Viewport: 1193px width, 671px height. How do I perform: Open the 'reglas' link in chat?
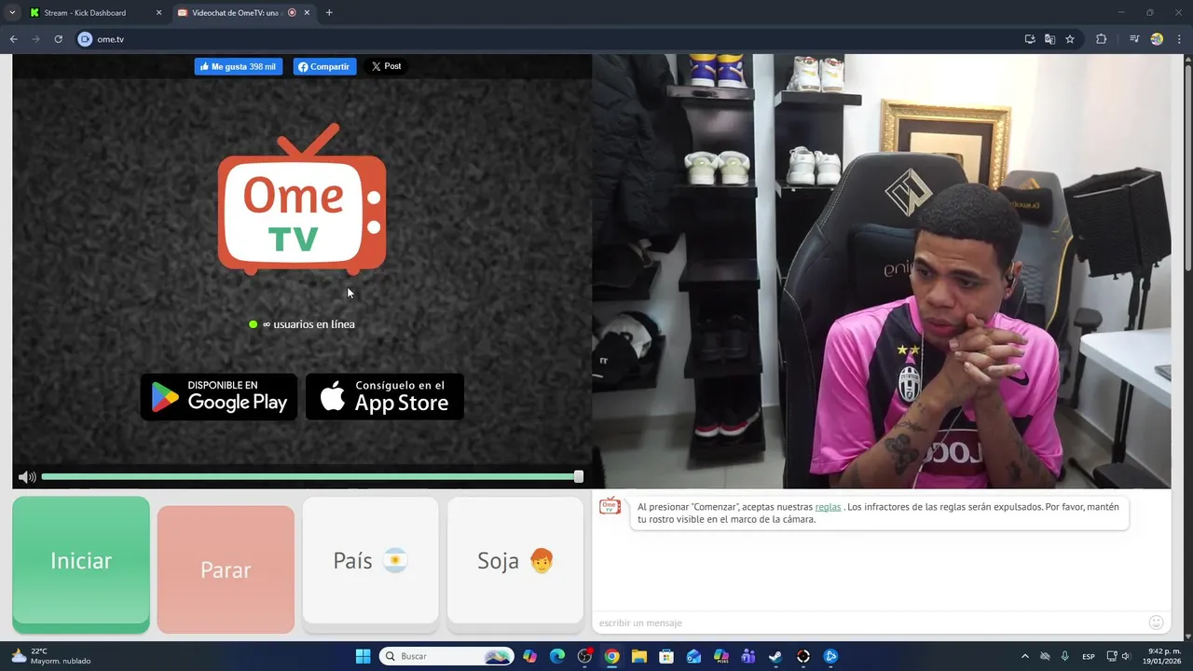(x=828, y=507)
